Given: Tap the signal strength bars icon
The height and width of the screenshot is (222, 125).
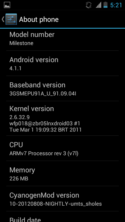Looking at the screenshot, I should [98, 5].
